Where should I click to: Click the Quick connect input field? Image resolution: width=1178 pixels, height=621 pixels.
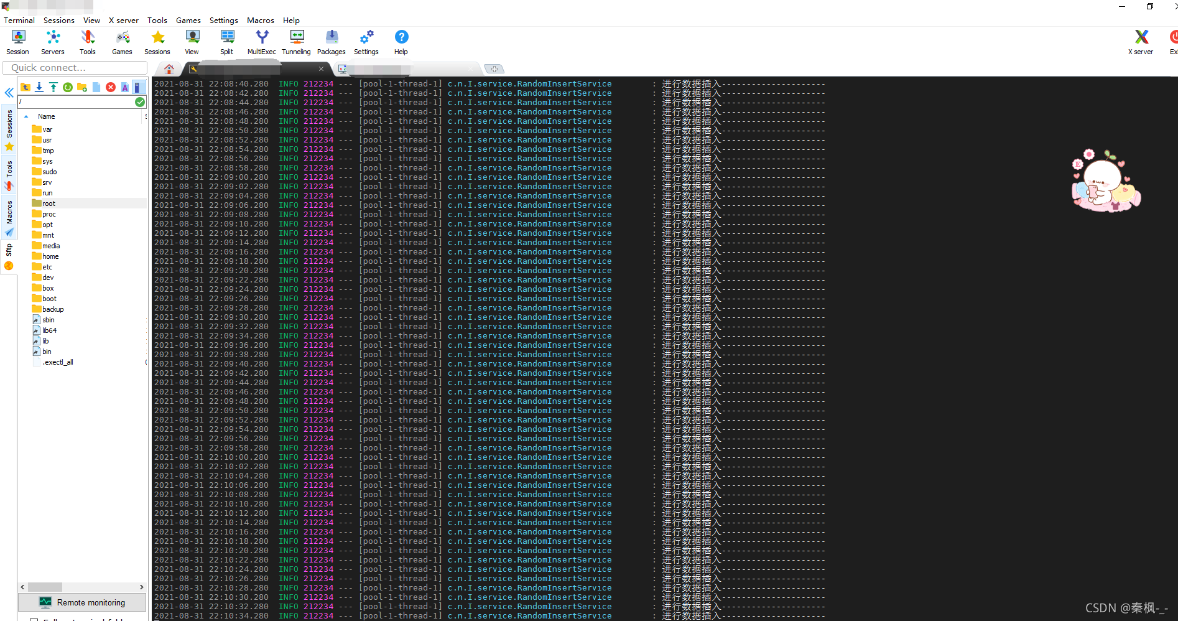coord(75,68)
